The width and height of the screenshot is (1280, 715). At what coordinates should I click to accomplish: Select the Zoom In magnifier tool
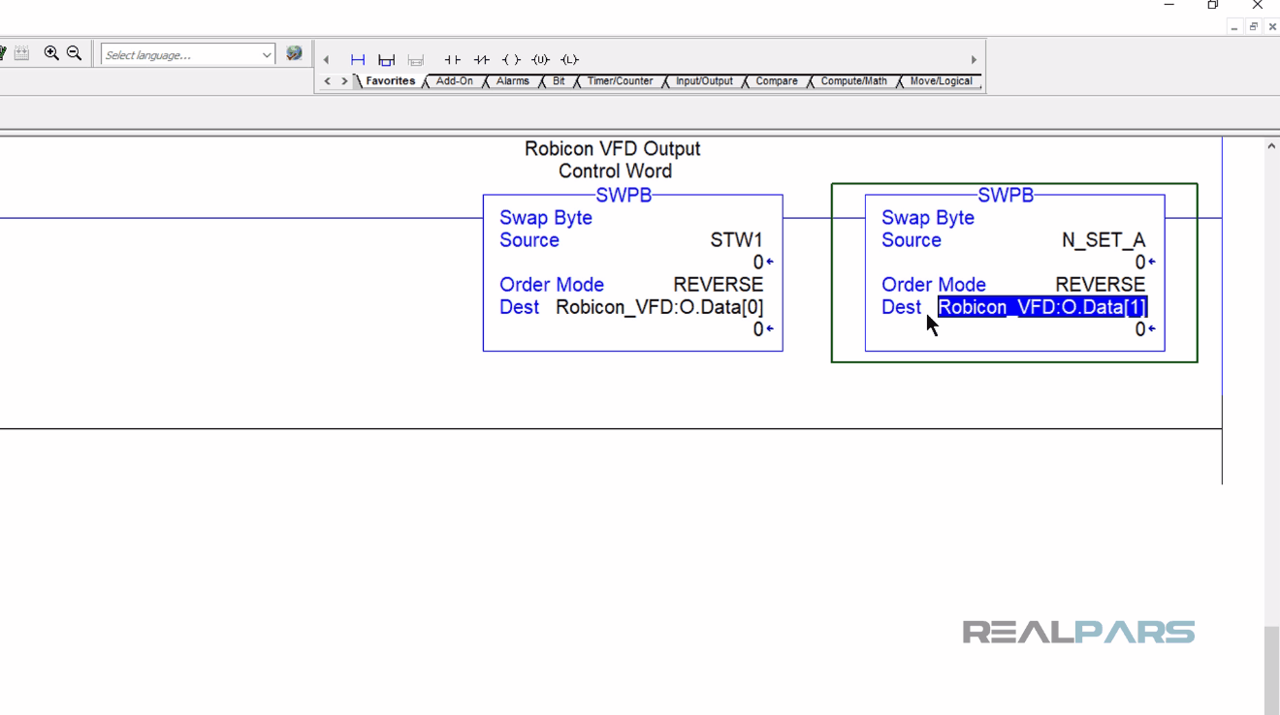point(53,53)
